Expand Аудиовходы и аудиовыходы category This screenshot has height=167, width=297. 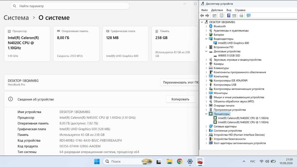206,31
